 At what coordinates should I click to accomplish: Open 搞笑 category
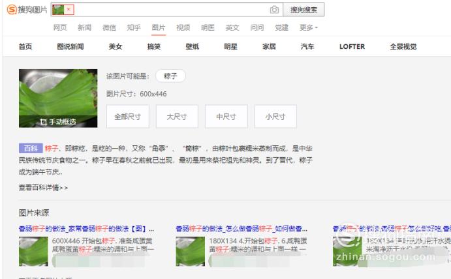pos(154,46)
